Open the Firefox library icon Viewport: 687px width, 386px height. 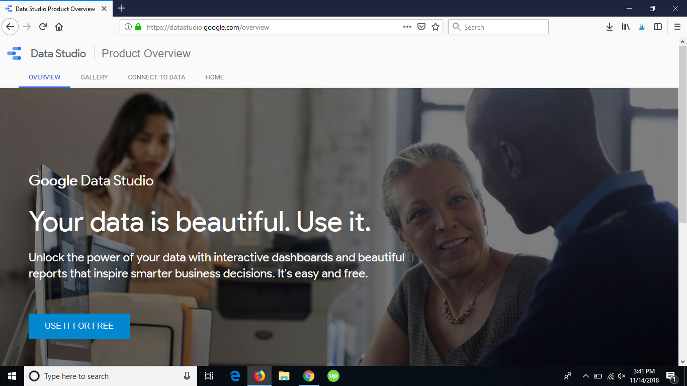[x=626, y=27]
